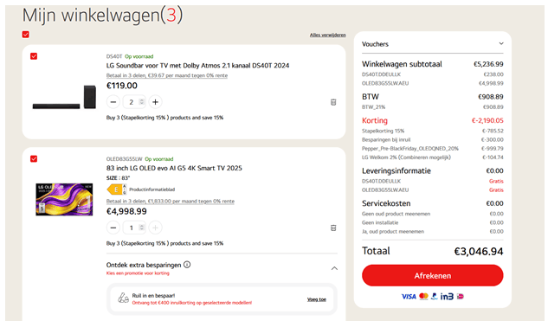Click the energy label E icon
The width and height of the screenshot is (548, 321).
[116, 189]
